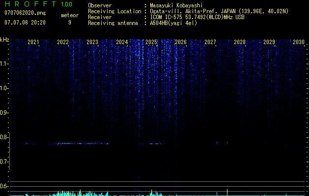The height and width of the screenshot is (196, 309).
Task: Click the name Masayuki Kobayashi
Action: pyautogui.click(x=176, y=5)
